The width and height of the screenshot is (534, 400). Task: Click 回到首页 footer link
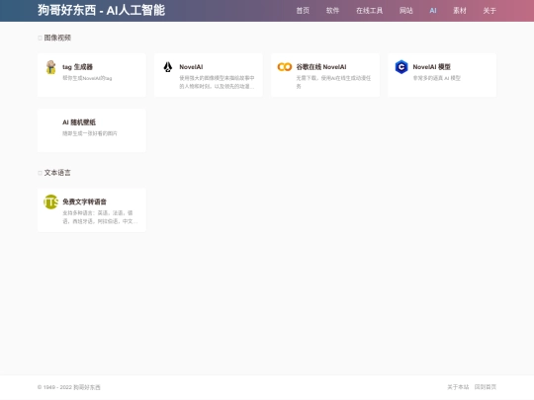[486, 387]
